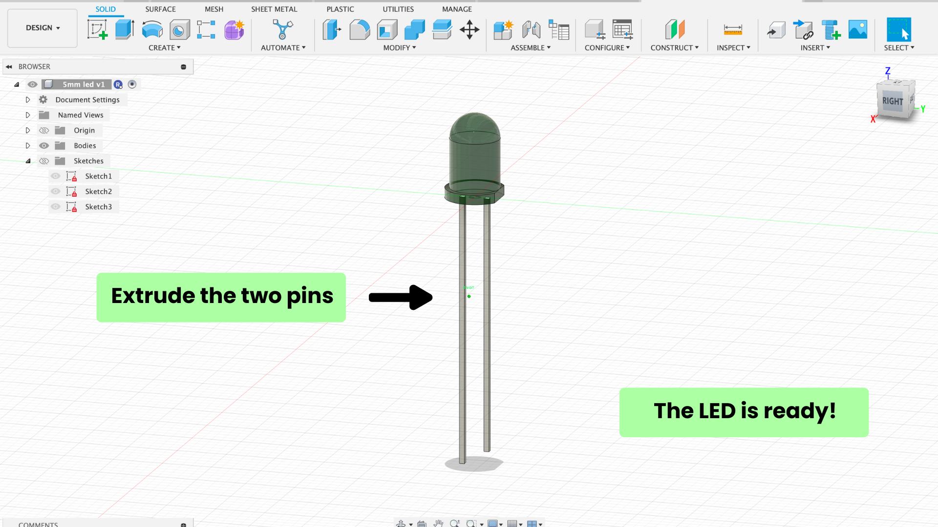Select the Shell tool

pos(387,30)
